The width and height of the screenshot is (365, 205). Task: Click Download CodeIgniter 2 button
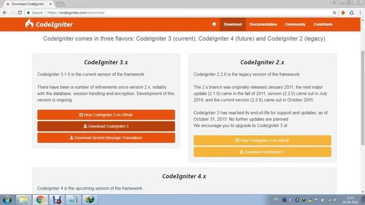[262, 152]
